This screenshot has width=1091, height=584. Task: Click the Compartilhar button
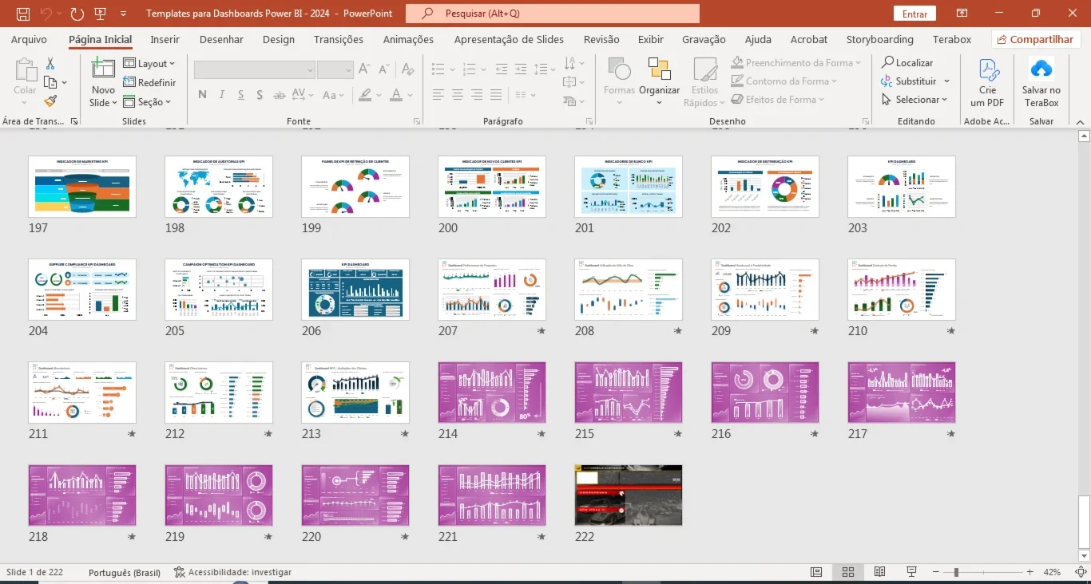1036,39
